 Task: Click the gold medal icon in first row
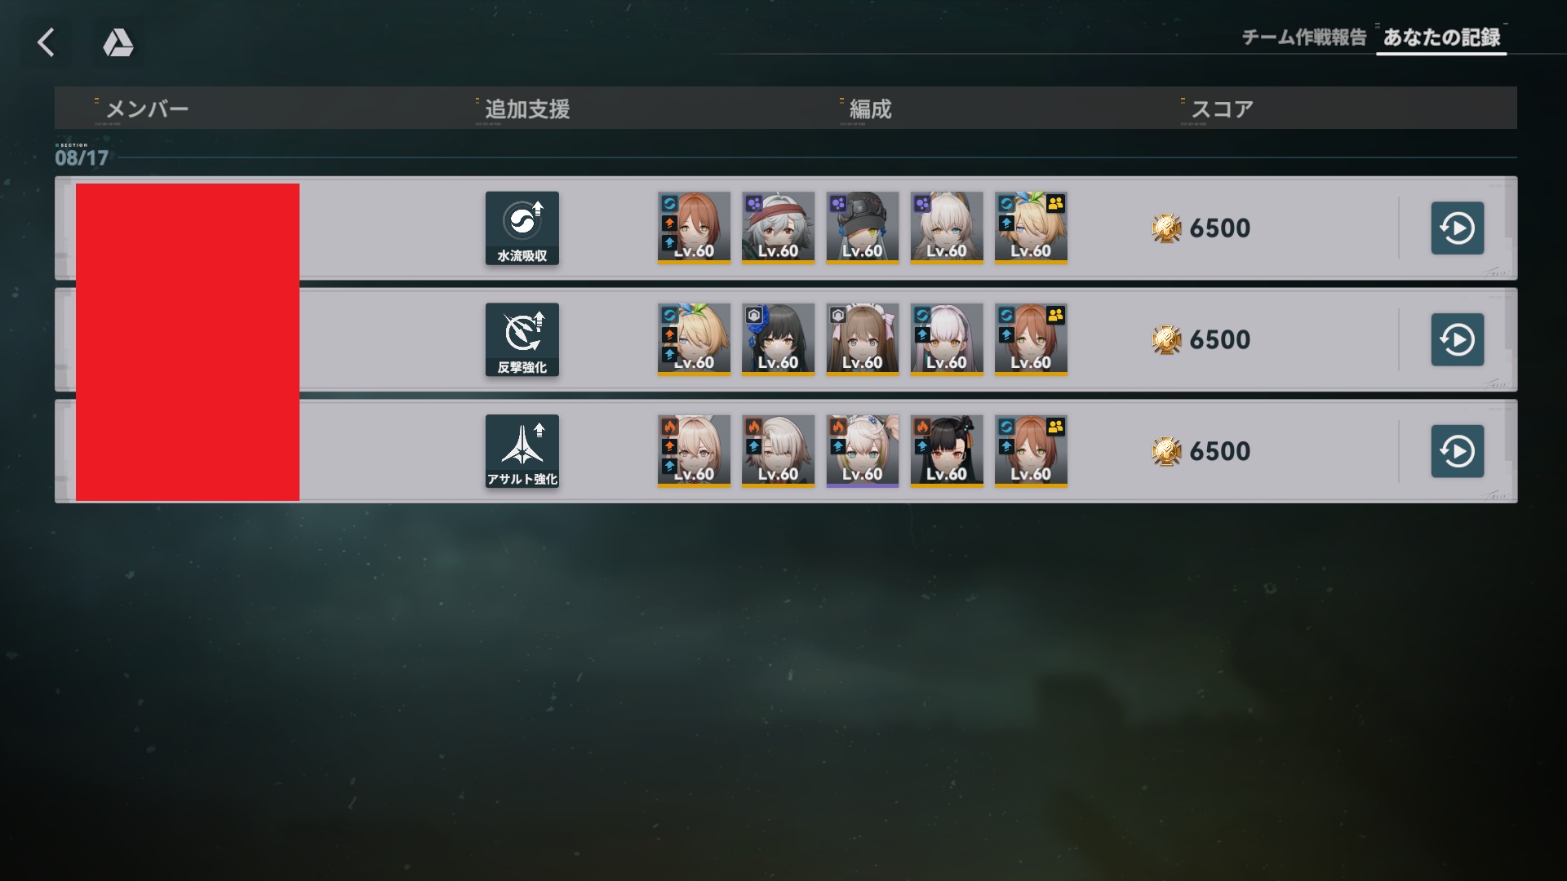tap(1166, 228)
